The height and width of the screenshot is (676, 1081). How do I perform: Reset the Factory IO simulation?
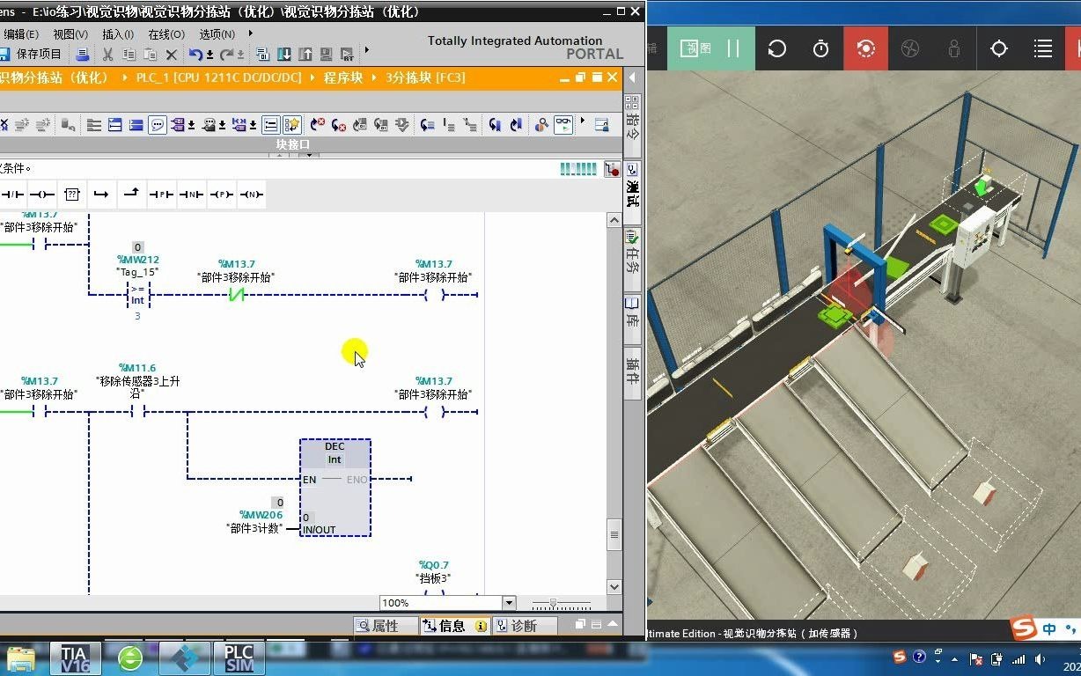(x=776, y=48)
